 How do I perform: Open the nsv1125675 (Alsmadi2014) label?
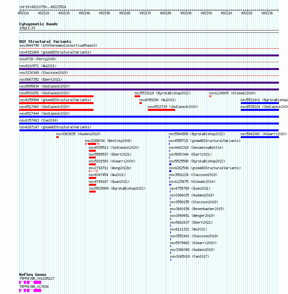192,182
